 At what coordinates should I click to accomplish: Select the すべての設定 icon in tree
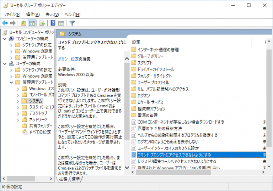(x=24, y=132)
